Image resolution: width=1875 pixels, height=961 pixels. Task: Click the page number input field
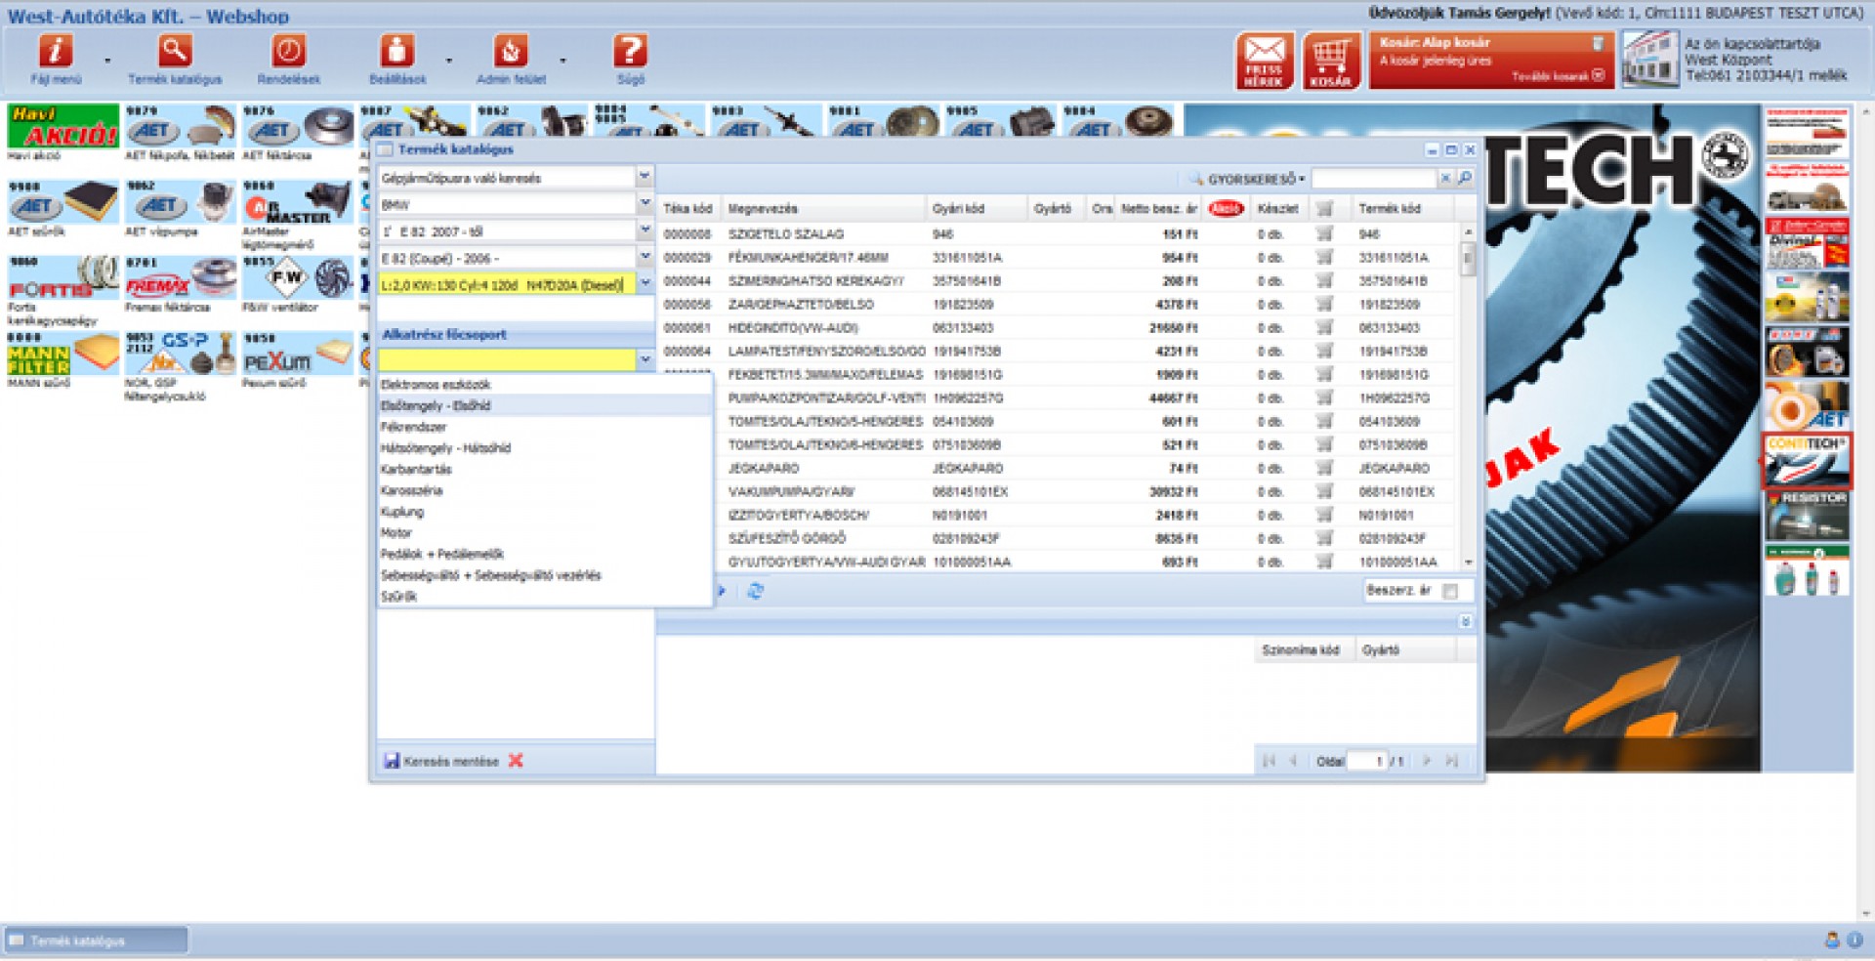pyautogui.click(x=1367, y=761)
